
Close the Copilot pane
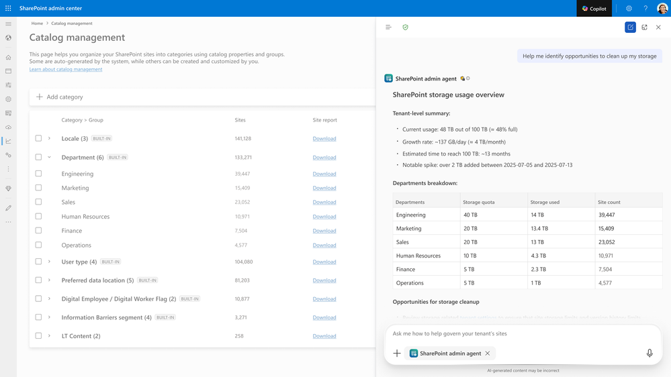pyautogui.click(x=658, y=28)
